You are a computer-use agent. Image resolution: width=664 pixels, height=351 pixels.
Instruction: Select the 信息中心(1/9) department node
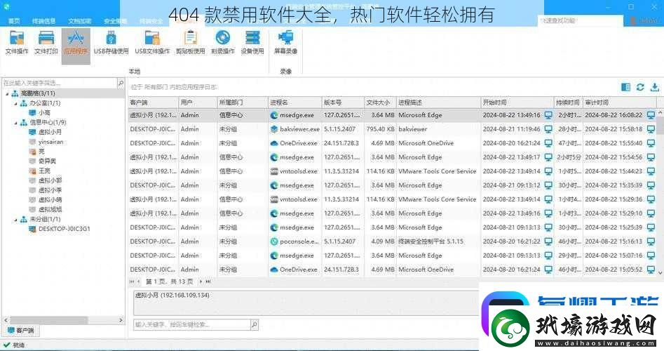pyautogui.click(x=48, y=123)
